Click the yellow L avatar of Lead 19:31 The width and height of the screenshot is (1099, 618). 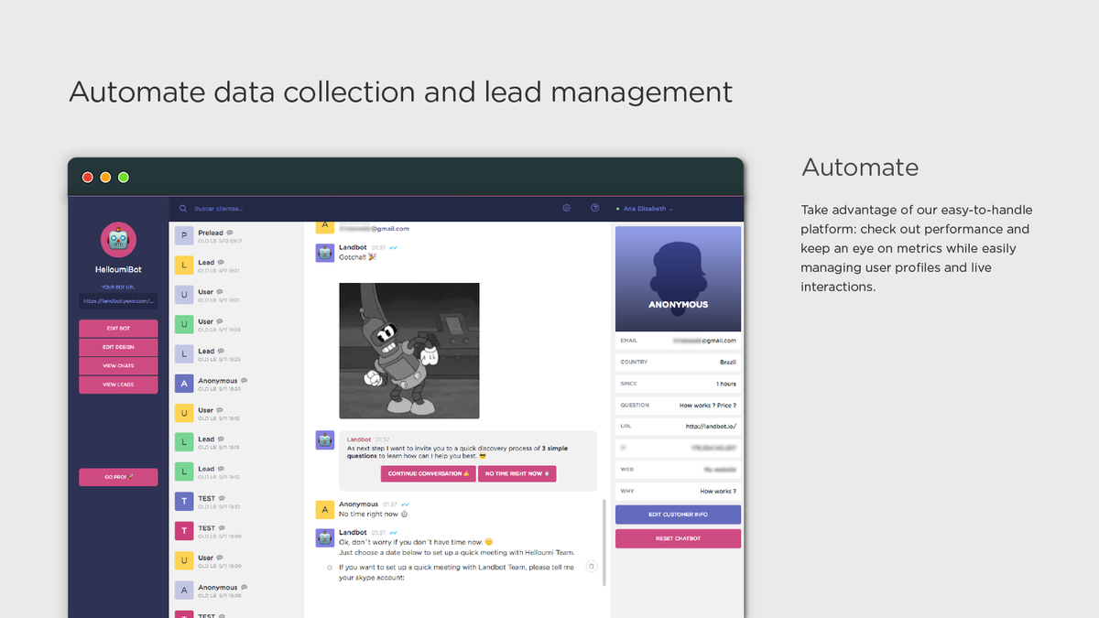tap(183, 266)
